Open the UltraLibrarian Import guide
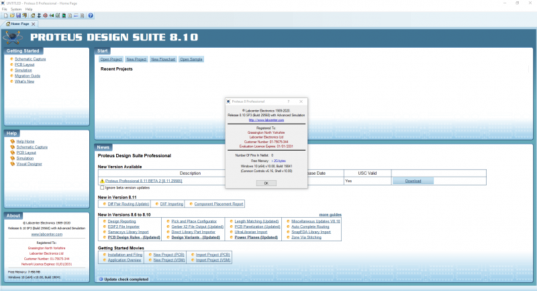 click(x=251, y=232)
